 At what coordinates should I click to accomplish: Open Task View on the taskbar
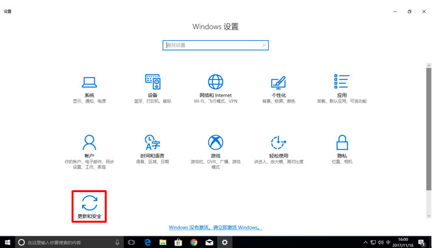tap(131, 242)
